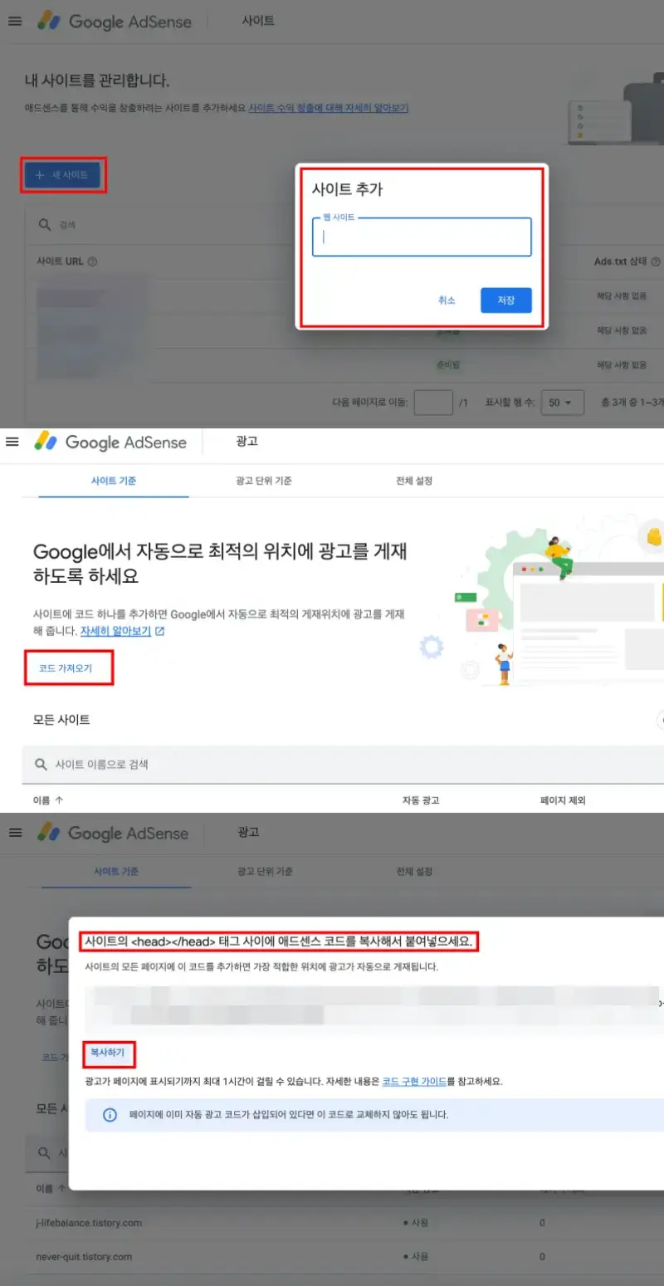The width and height of the screenshot is (664, 1286).
Task: Sort by 이름 header on undimmed 광고 page
Action: pyautogui.click(x=48, y=799)
